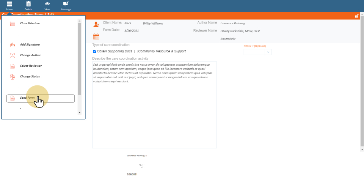Click the client person icon

96,24
